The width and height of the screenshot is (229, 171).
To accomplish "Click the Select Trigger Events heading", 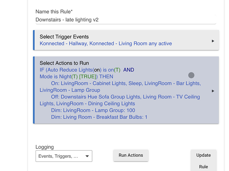I will point(64,37).
